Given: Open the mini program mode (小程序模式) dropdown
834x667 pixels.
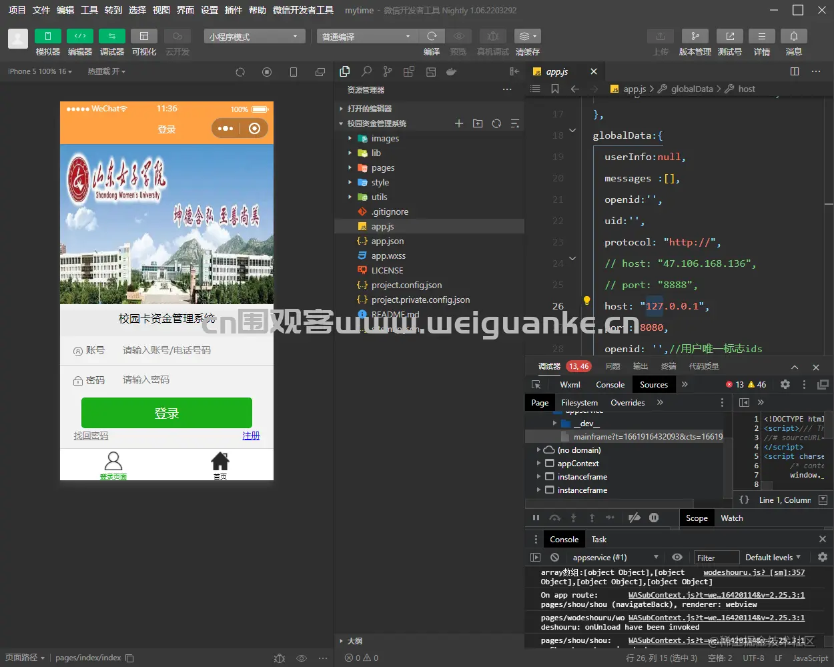Looking at the screenshot, I should coord(254,37).
